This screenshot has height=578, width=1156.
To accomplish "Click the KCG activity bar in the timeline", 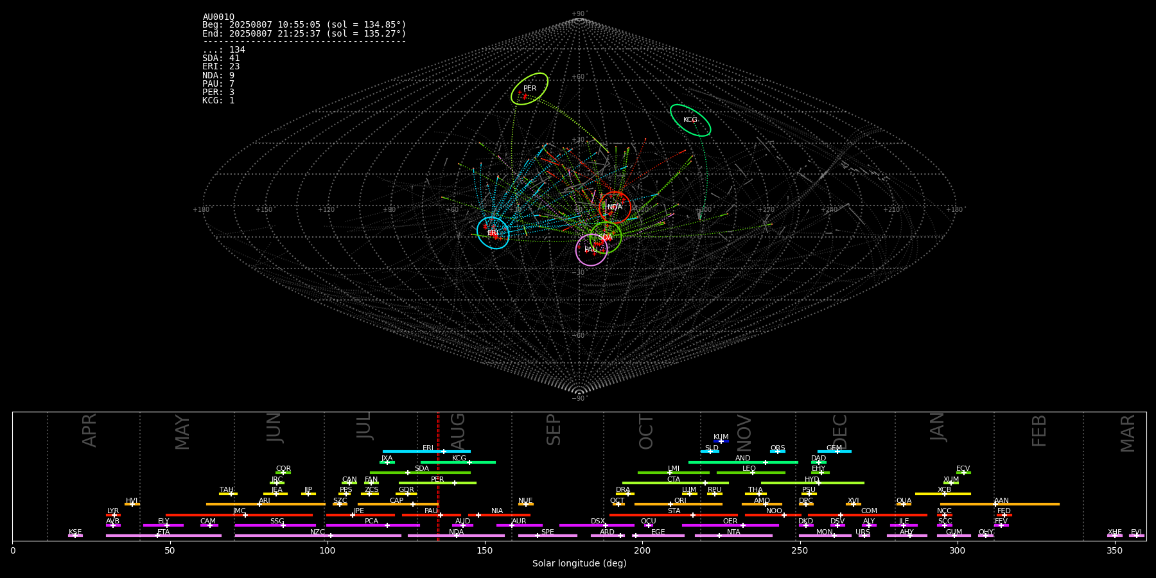I will [x=458, y=462].
